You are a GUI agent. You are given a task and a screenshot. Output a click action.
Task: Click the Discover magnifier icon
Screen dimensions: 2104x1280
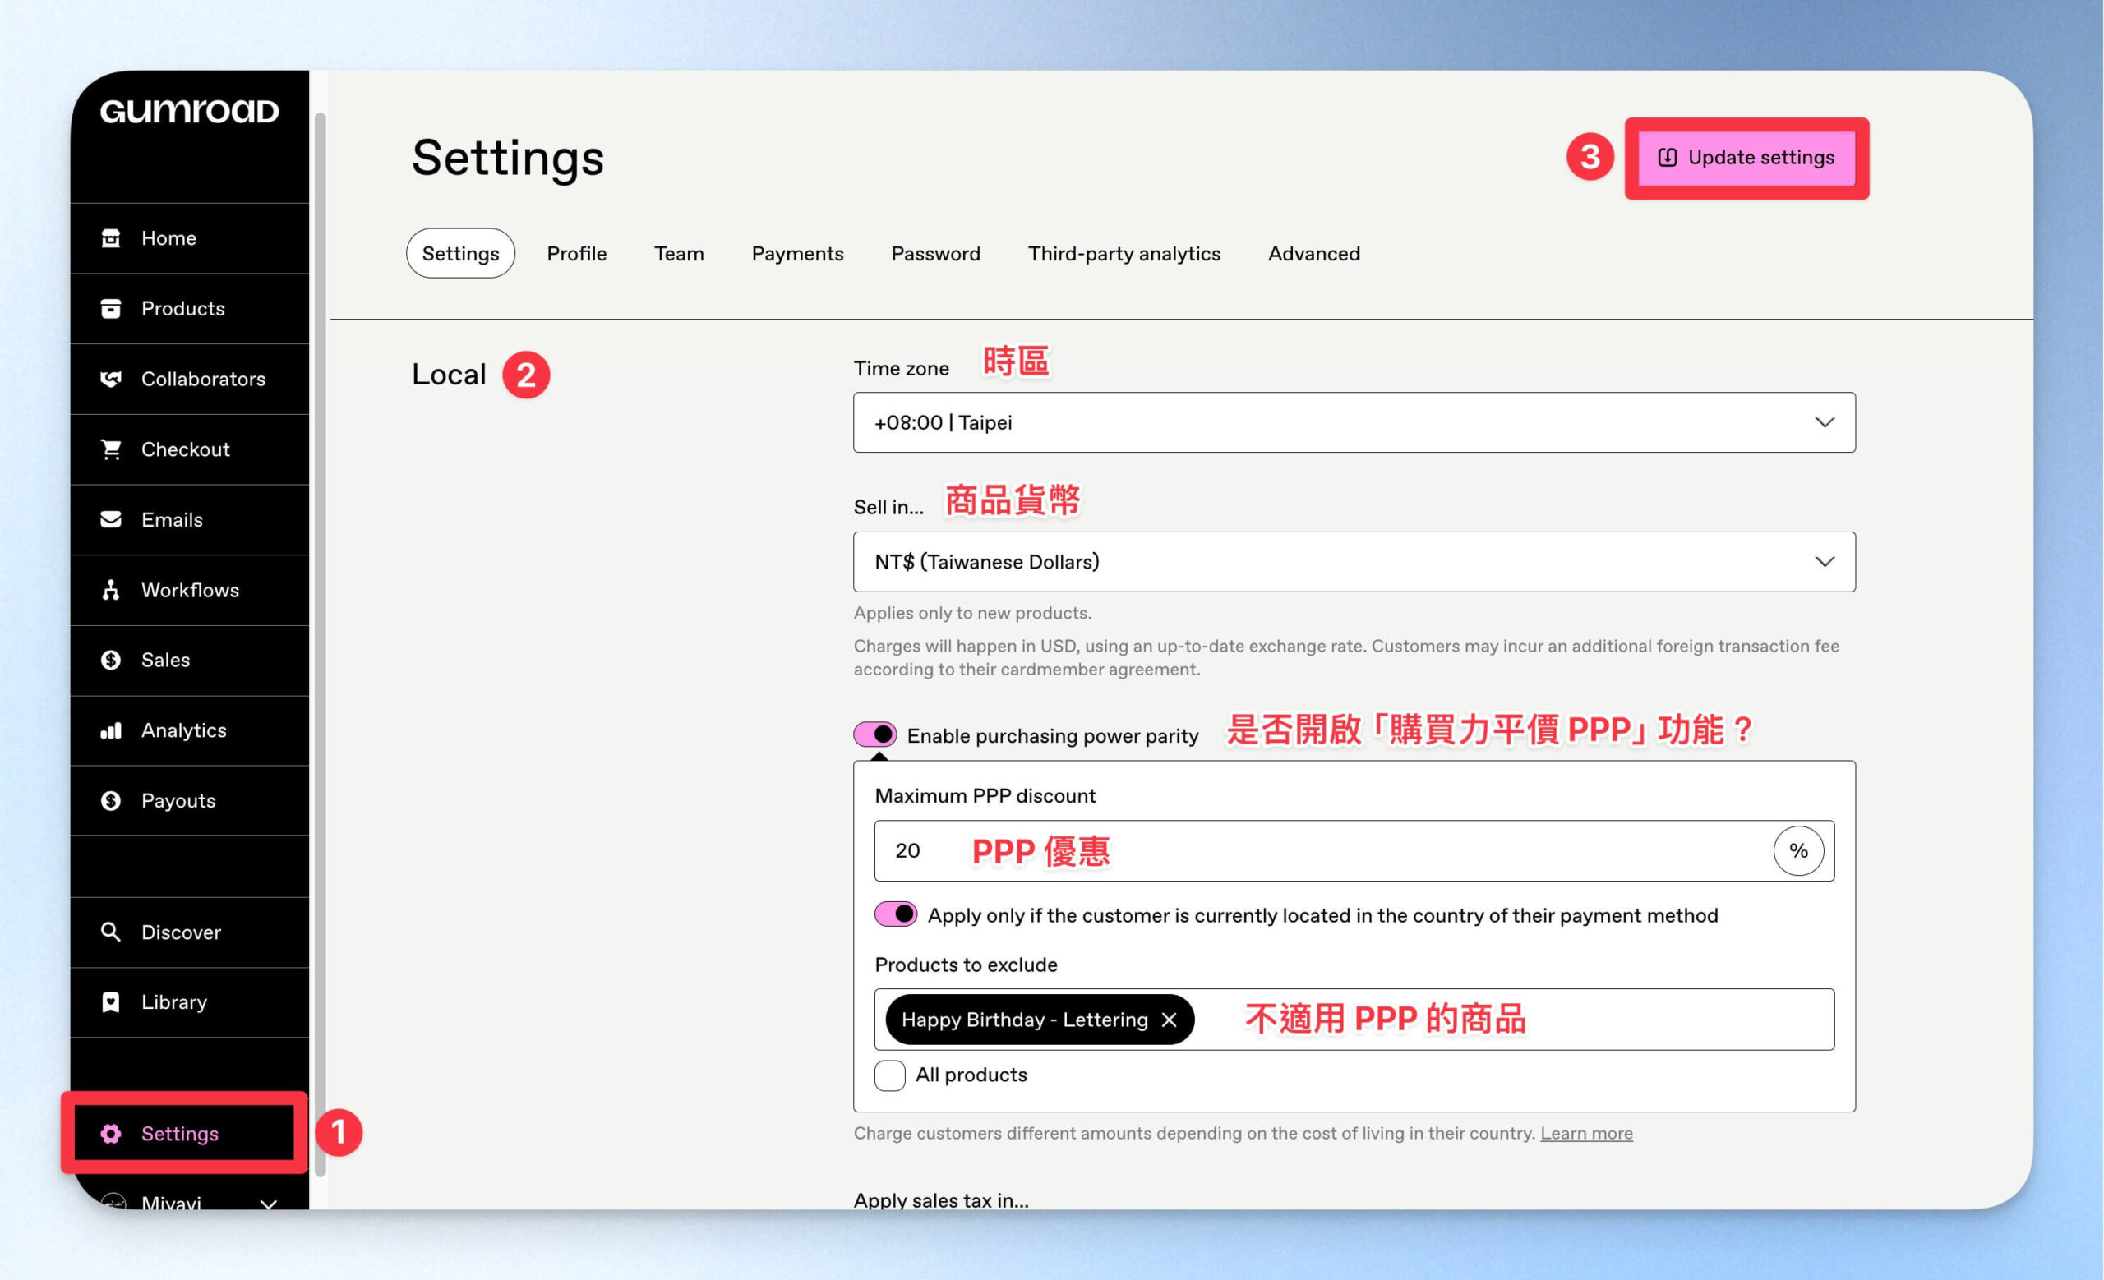coord(111,932)
